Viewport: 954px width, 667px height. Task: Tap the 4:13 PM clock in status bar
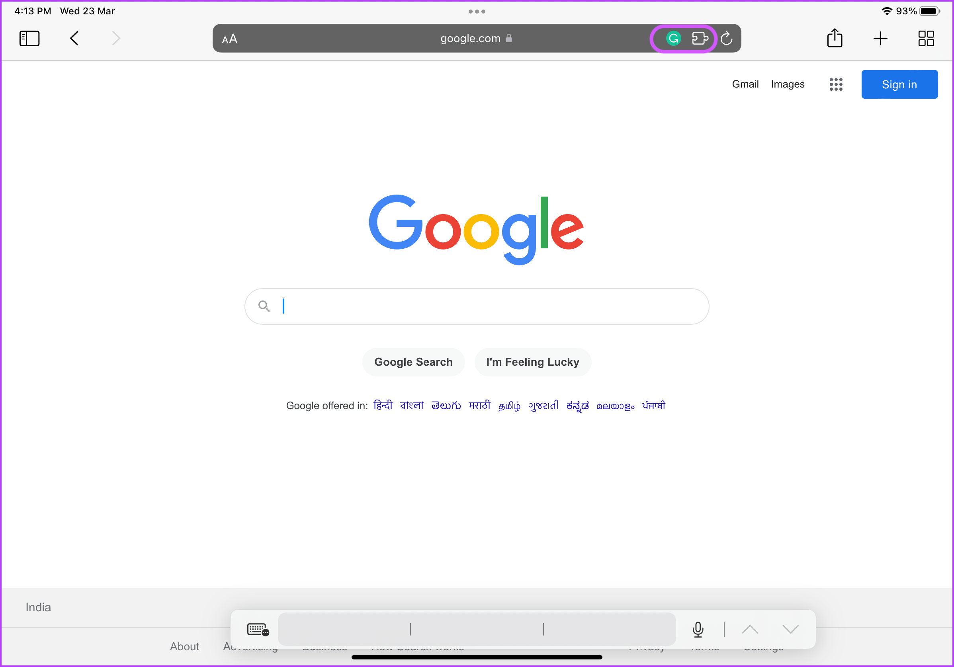(x=33, y=11)
